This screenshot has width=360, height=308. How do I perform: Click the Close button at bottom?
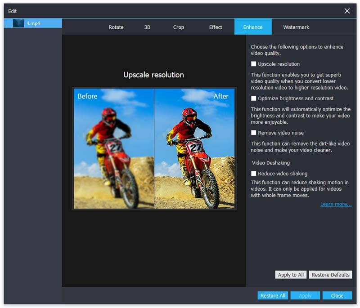(337, 295)
